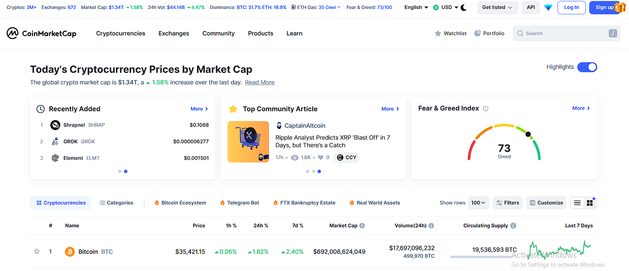The width and height of the screenshot is (629, 271).
Task: Open the USD currency dropdown
Action: (x=446, y=7)
